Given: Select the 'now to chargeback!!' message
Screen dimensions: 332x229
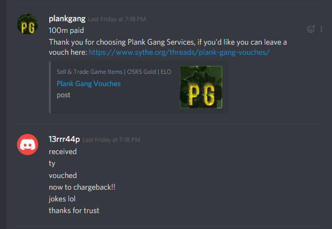Looking at the screenshot, I should point(82,187).
